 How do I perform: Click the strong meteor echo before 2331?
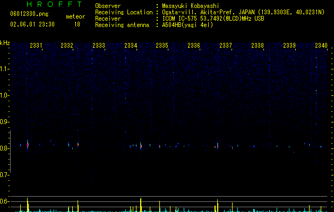(28, 145)
